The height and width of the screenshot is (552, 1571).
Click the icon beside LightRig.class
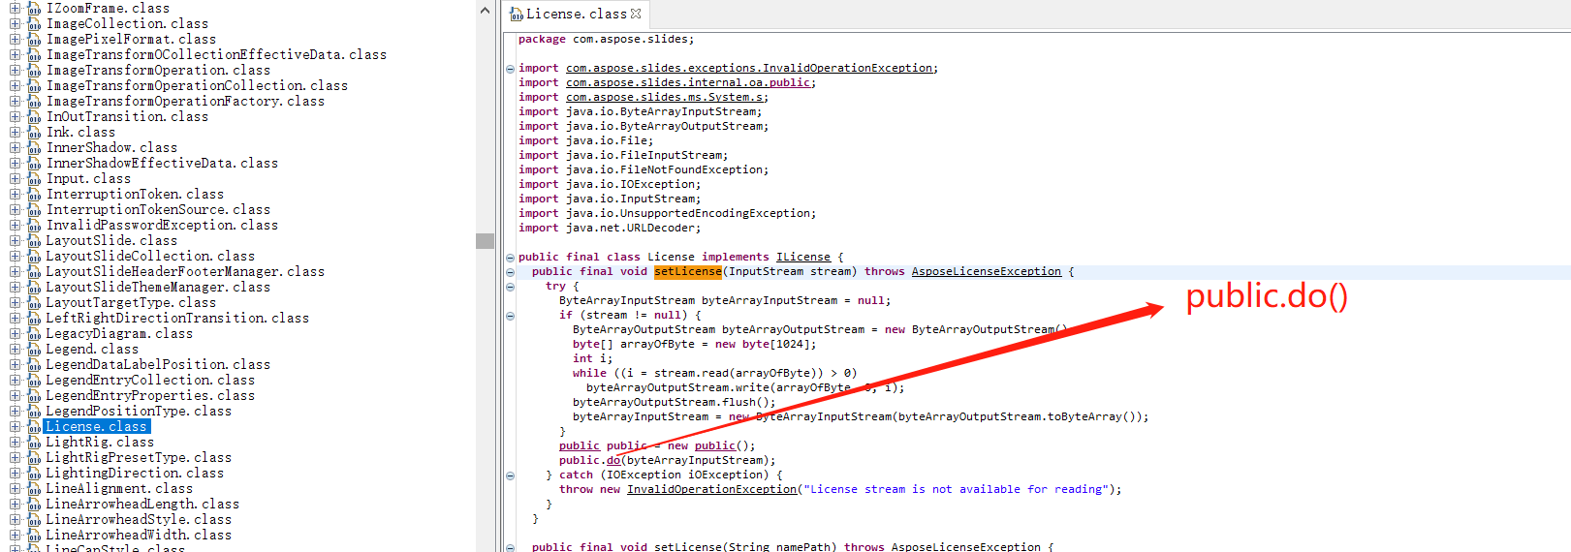click(34, 443)
